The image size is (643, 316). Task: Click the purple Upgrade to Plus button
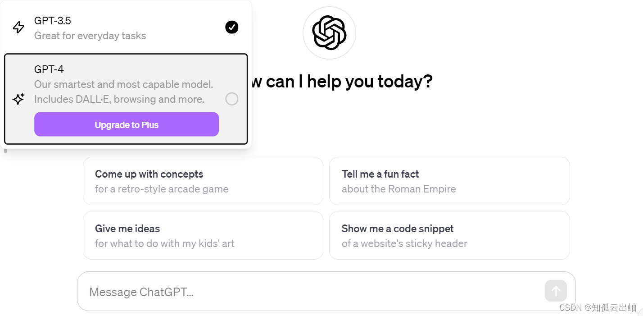click(127, 124)
